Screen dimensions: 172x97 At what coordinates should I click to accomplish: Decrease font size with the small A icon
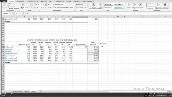point(39,5)
